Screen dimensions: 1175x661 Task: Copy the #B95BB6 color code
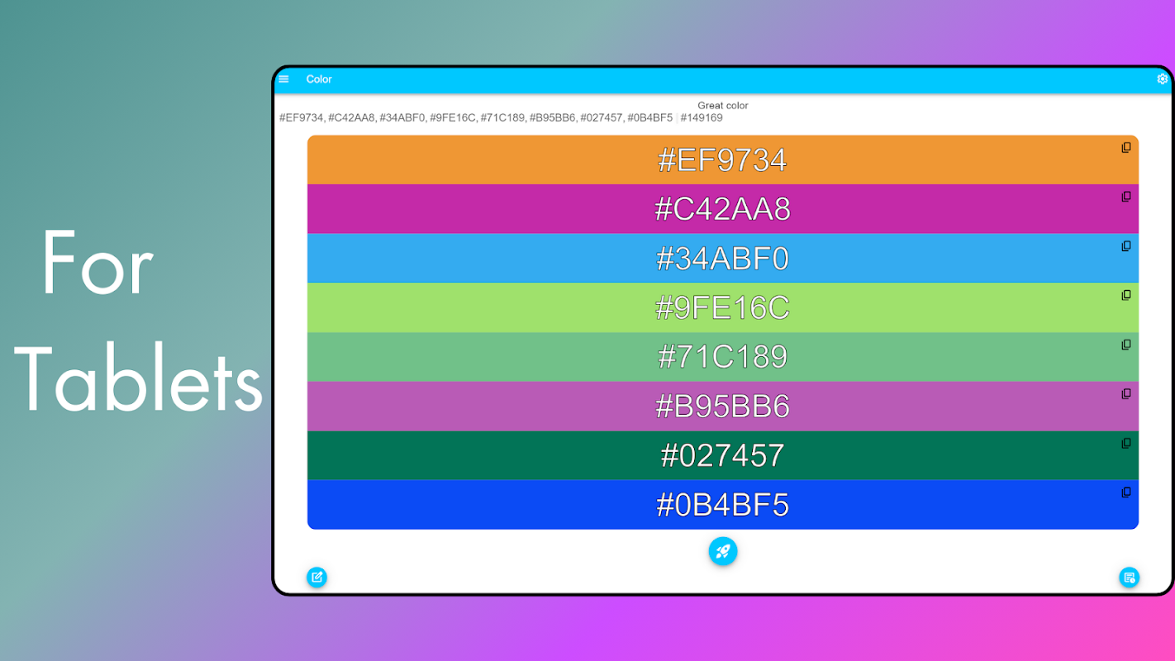1125,394
